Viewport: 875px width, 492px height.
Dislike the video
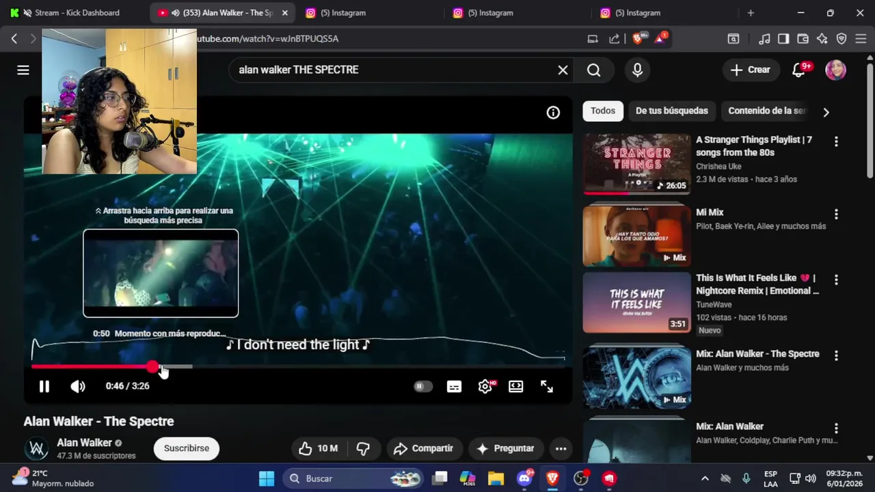coord(363,448)
